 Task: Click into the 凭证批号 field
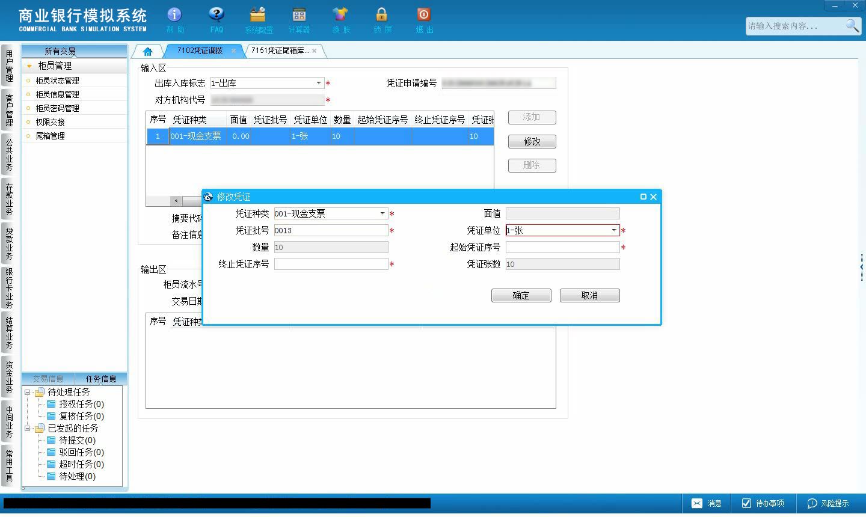tap(331, 230)
